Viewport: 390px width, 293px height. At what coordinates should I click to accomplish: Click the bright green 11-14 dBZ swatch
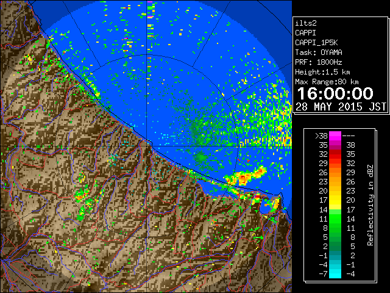[335, 219]
